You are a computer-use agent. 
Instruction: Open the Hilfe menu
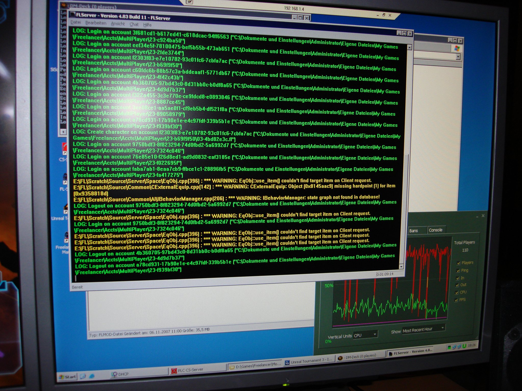point(147,25)
